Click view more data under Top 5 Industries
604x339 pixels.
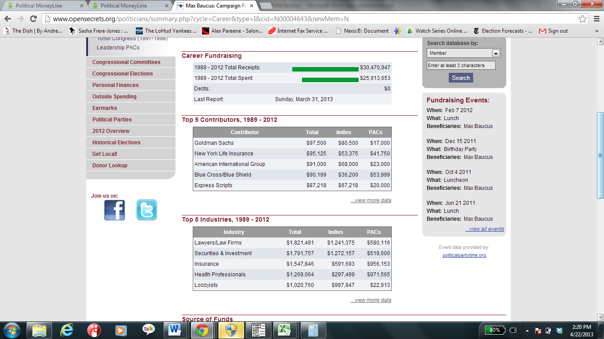tap(371, 300)
